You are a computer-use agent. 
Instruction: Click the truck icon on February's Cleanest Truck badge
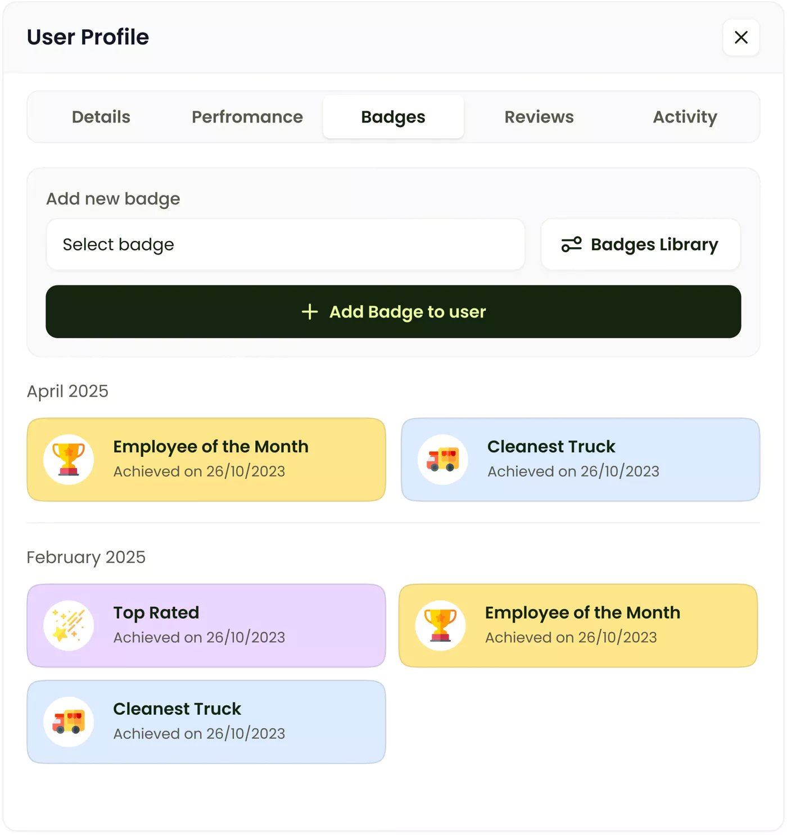(68, 721)
